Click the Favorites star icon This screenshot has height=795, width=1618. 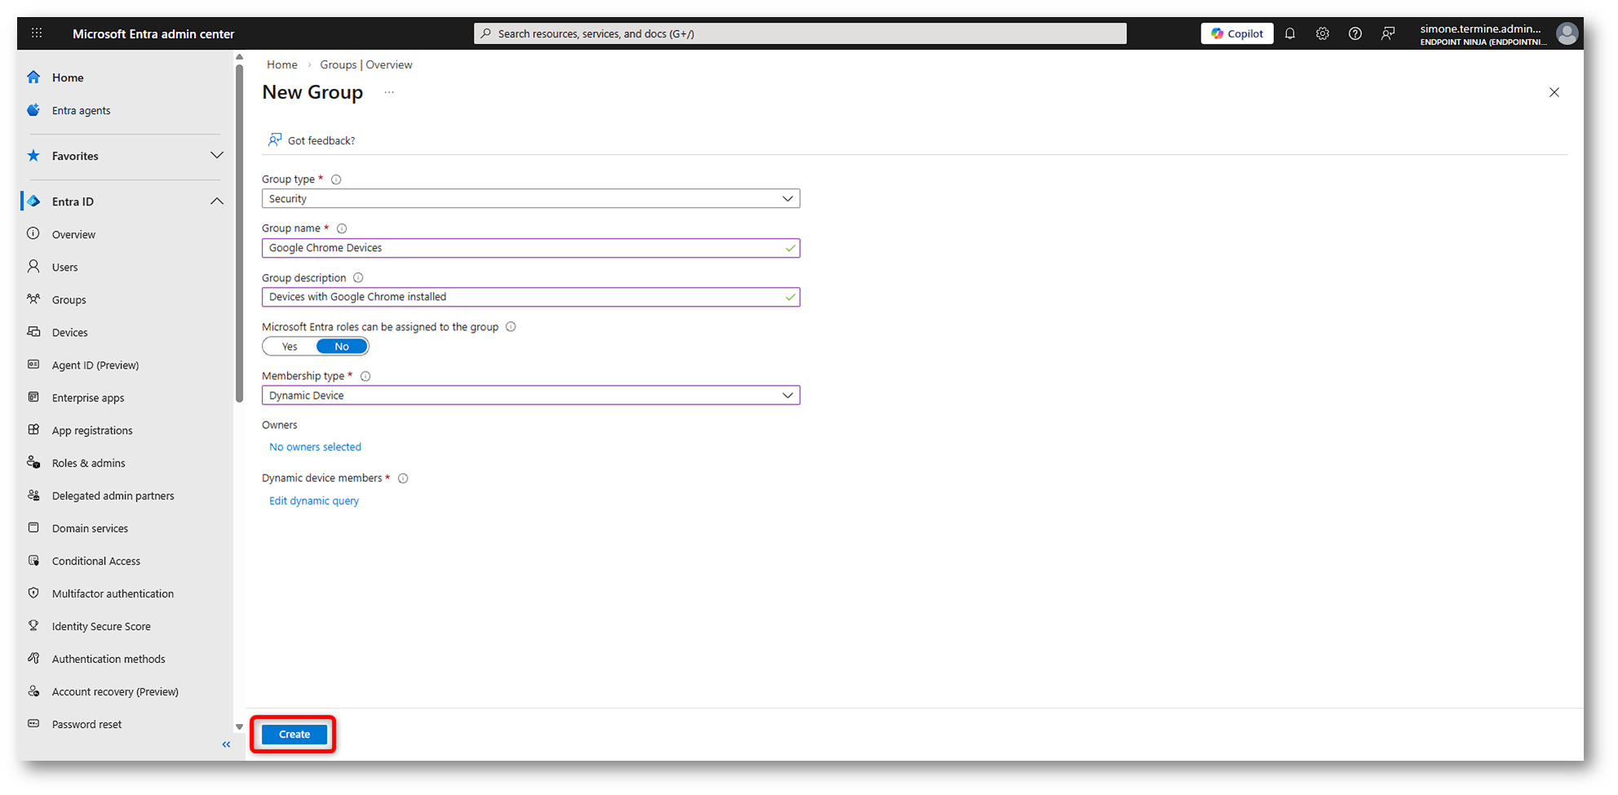click(x=33, y=156)
